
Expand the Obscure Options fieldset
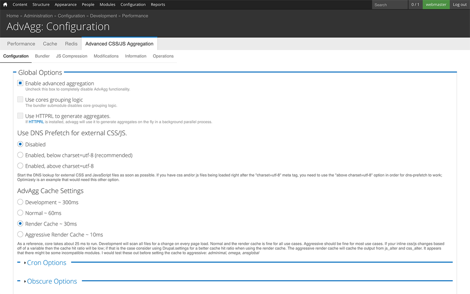pyautogui.click(x=52, y=281)
